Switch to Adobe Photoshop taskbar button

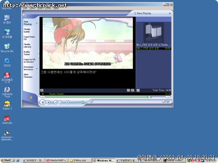[x=174, y=160]
